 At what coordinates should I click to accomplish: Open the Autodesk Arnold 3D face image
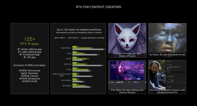click(x=167, y=40)
